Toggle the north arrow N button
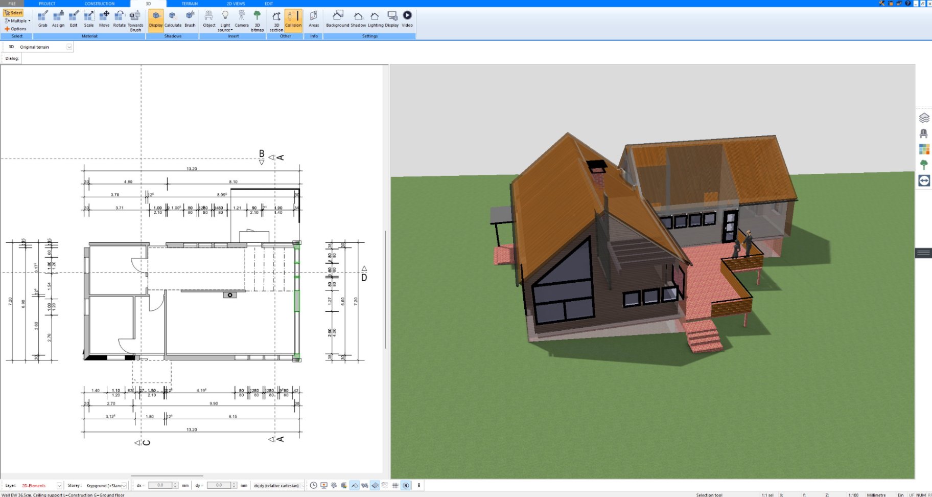932x497 pixels. pos(406,485)
